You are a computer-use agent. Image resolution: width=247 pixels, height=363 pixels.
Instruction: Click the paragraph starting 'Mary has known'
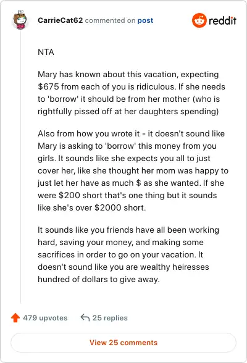[x=132, y=93]
